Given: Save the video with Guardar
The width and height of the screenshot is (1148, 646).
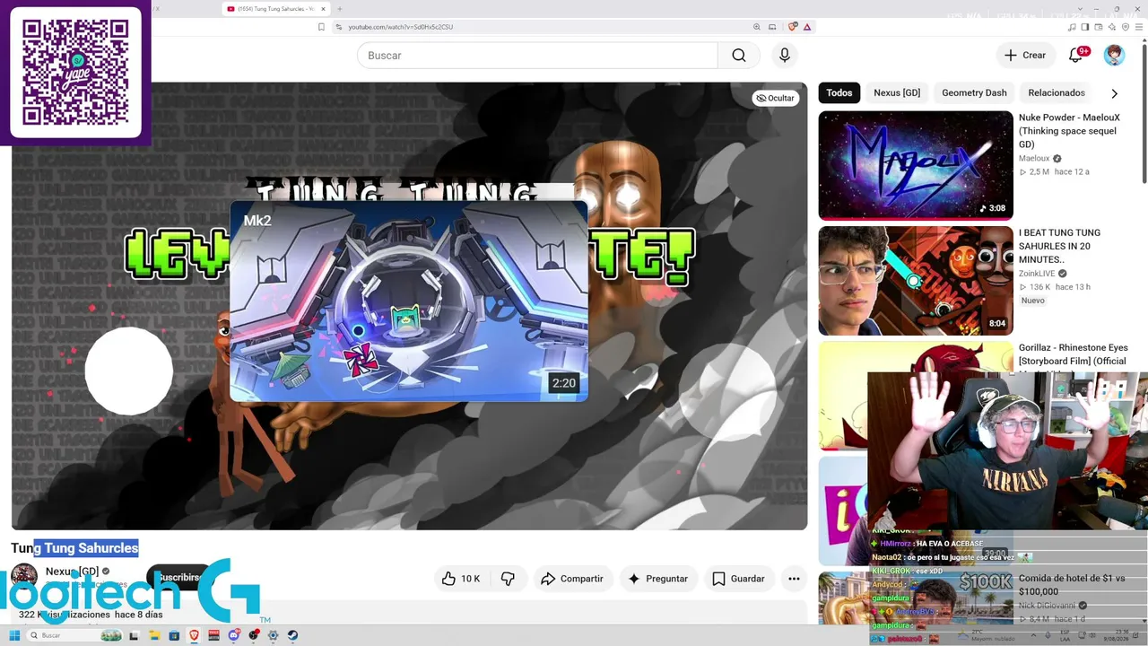Looking at the screenshot, I should click(x=738, y=579).
